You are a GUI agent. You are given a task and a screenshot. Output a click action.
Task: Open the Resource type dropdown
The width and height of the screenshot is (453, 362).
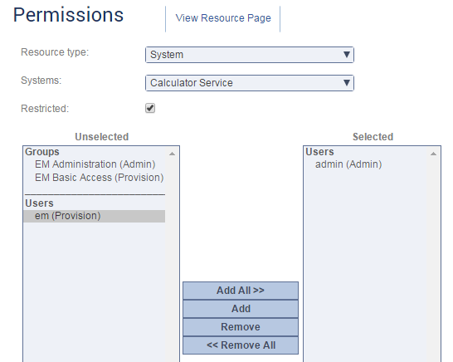[x=250, y=55]
